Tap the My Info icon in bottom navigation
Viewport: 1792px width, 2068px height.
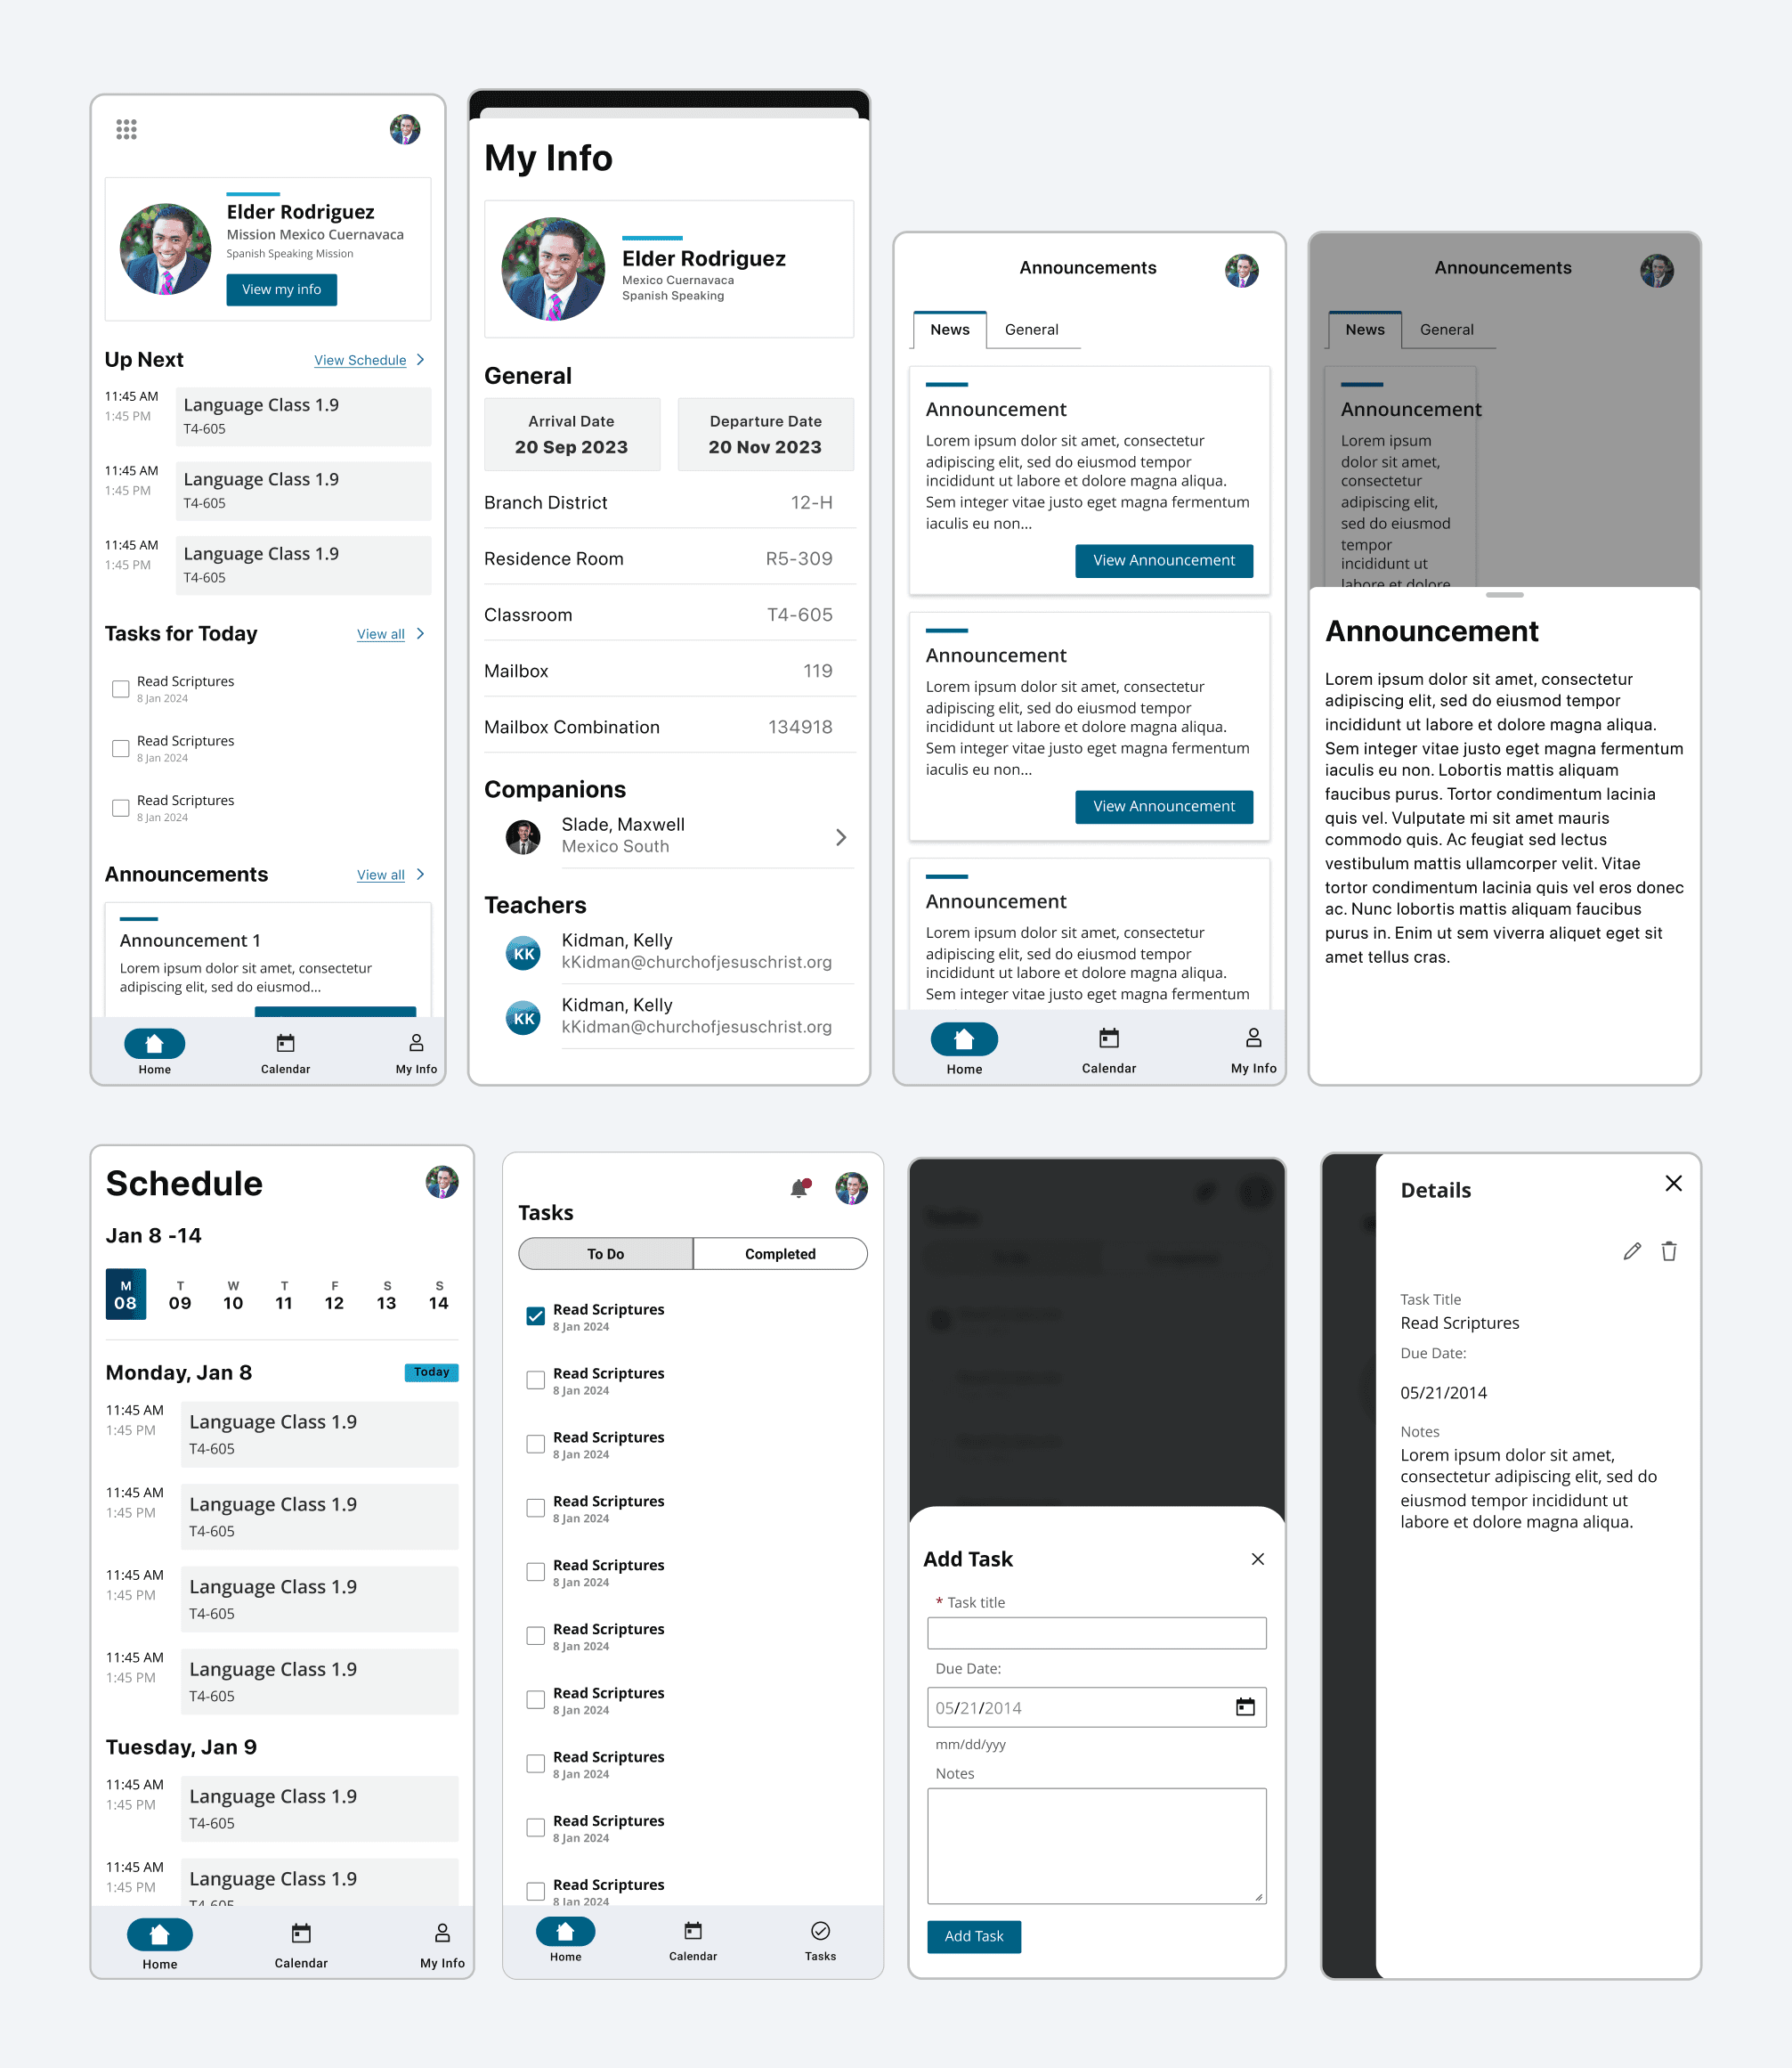click(x=409, y=1043)
